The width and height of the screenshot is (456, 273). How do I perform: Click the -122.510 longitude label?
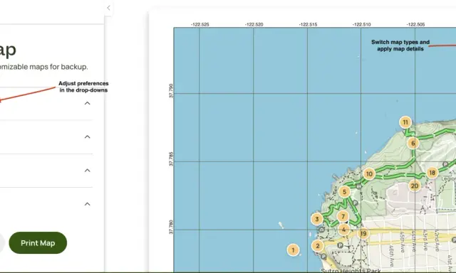coord(361,25)
